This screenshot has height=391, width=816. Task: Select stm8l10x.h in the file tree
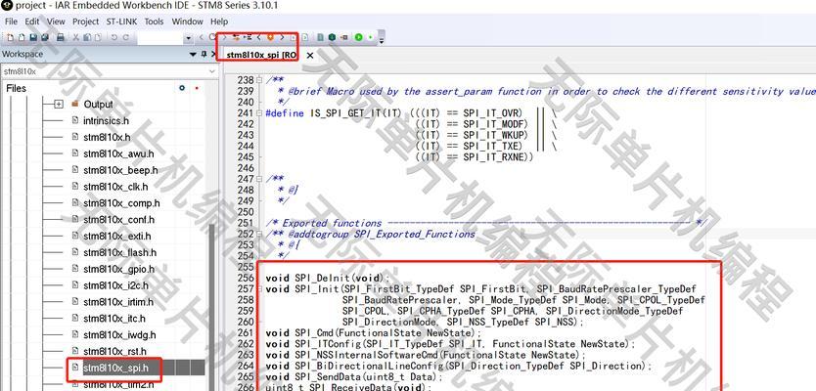pos(107,137)
